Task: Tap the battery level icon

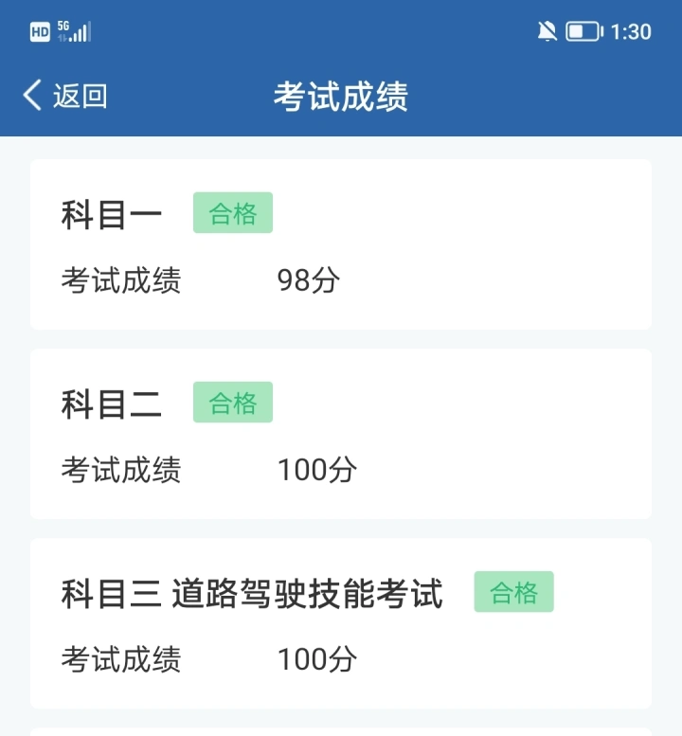Action: click(584, 31)
